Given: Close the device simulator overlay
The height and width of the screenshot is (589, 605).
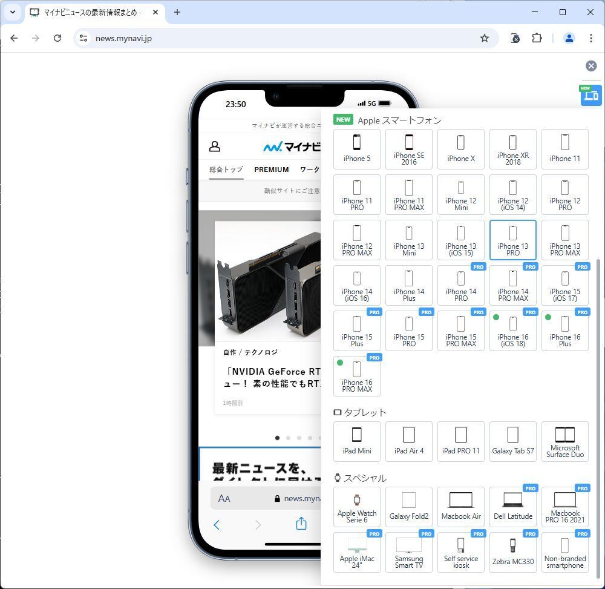Looking at the screenshot, I should [x=590, y=66].
